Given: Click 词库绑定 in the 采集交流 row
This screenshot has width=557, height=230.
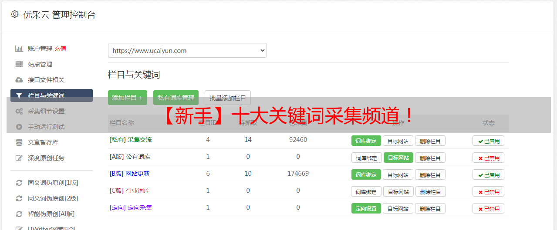Looking at the screenshot, I should [366, 141].
